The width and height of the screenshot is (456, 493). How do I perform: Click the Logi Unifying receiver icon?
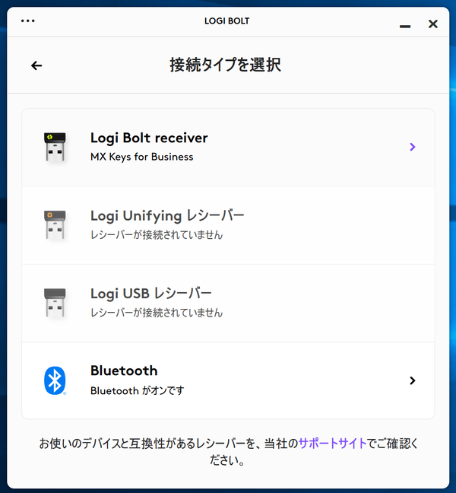[x=55, y=224]
